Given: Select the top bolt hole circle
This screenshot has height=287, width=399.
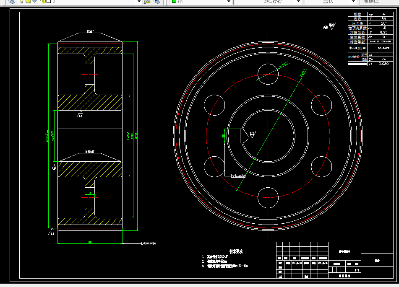Looking at the screenshot, I should [x=268, y=74].
